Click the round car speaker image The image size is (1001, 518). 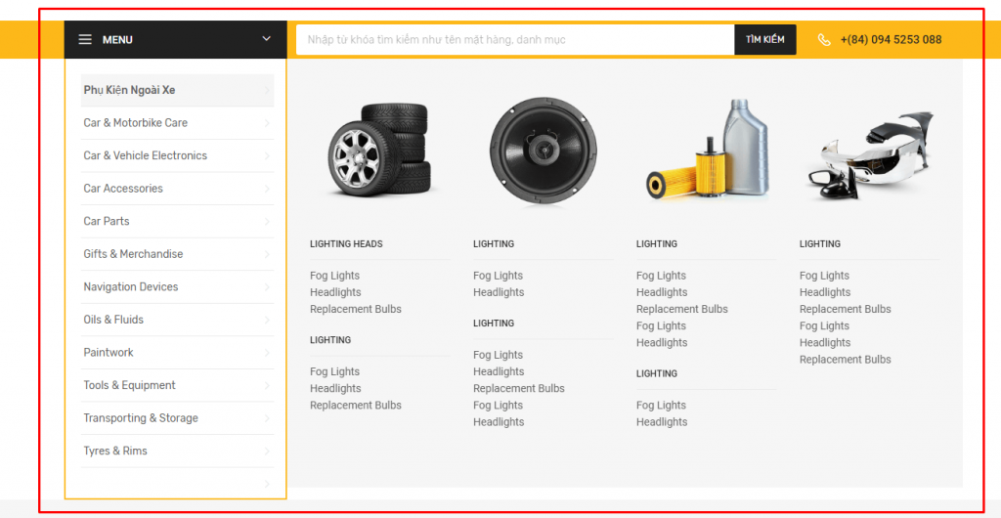544,151
